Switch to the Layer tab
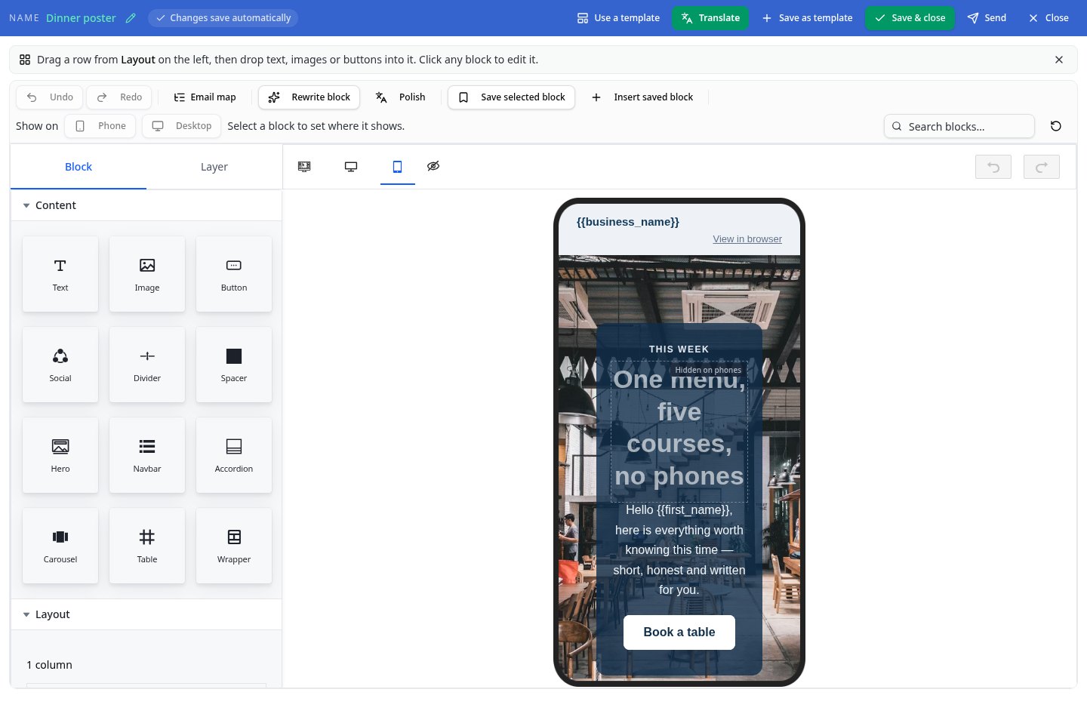 pos(214,167)
